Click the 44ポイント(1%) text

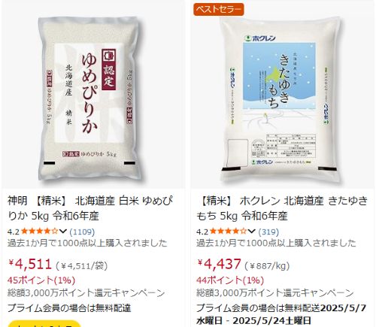pos(230,280)
